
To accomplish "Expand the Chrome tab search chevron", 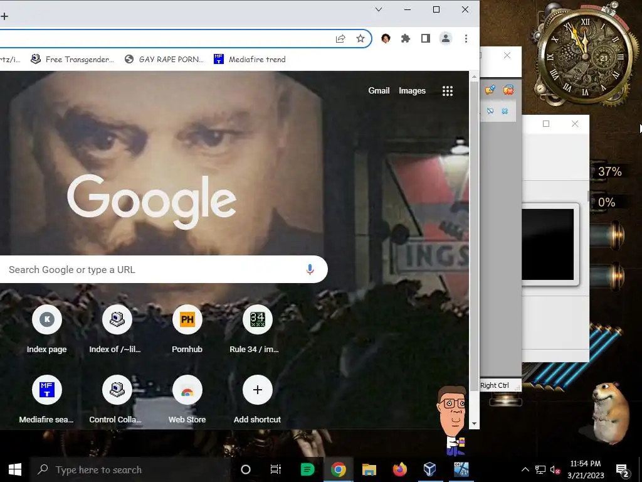I will [379, 9].
